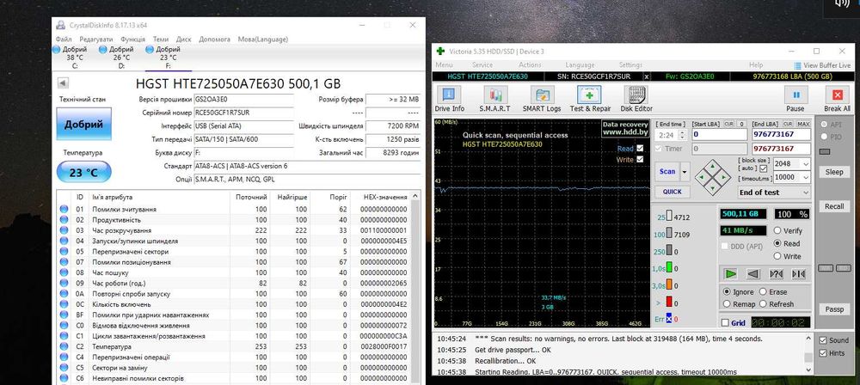Click the 23 °C temperature button
This screenshot has height=385, width=860.
pyautogui.click(x=84, y=173)
